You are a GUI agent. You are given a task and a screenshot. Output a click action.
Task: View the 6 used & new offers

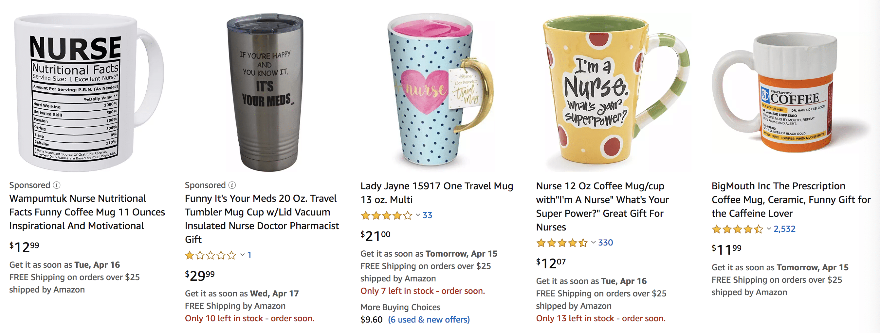pyautogui.click(x=429, y=320)
